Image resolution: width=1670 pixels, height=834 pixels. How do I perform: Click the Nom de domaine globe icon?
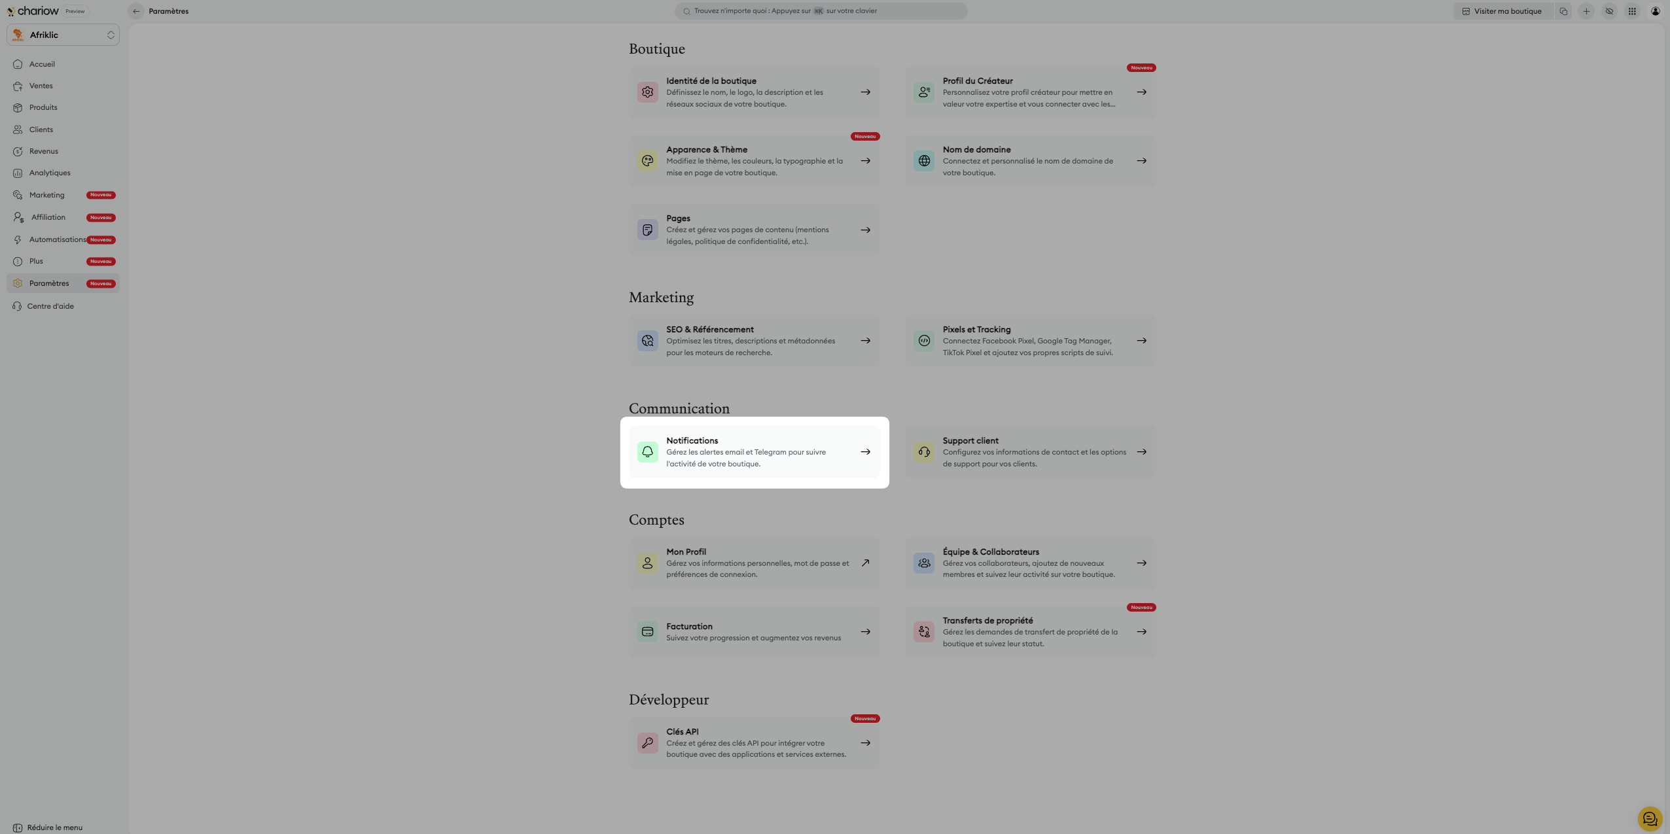click(924, 161)
